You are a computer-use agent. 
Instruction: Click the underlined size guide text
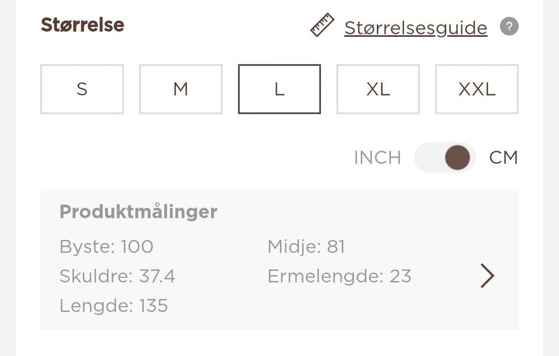point(416,27)
